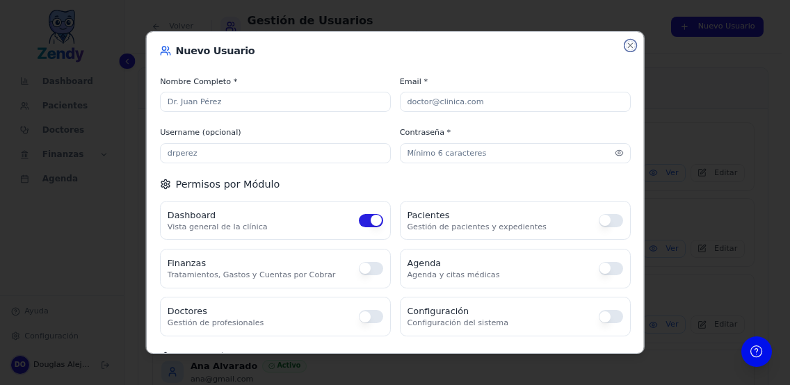Click the second Ver button in user list
The width and height of the screenshot is (790, 385).
(x=666, y=249)
